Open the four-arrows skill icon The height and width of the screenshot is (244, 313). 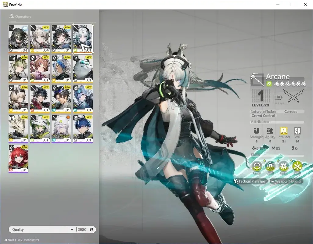257,166
